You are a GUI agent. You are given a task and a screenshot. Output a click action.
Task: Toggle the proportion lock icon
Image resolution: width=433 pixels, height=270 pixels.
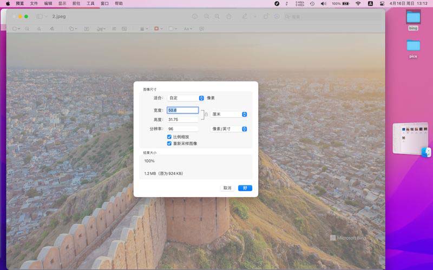pyautogui.click(x=206, y=114)
